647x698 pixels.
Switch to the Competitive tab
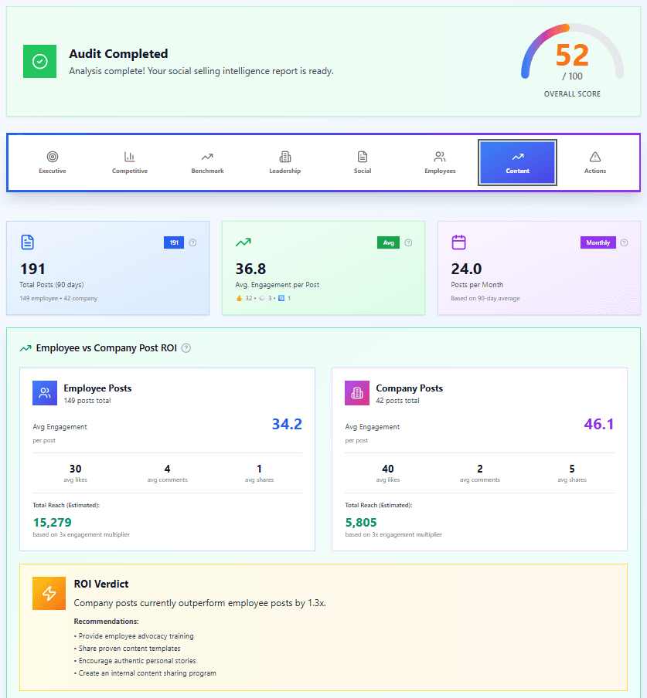click(130, 162)
